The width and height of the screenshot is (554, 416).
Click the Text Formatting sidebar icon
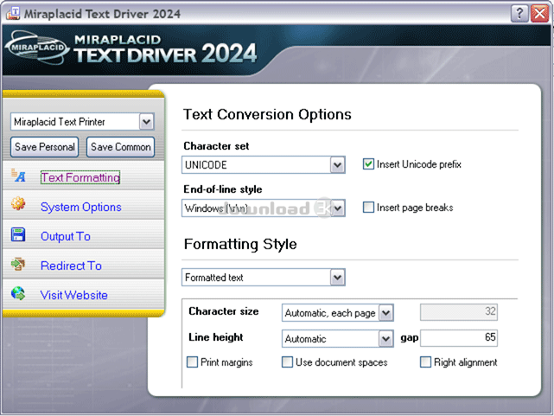pyautogui.click(x=18, y=177)
